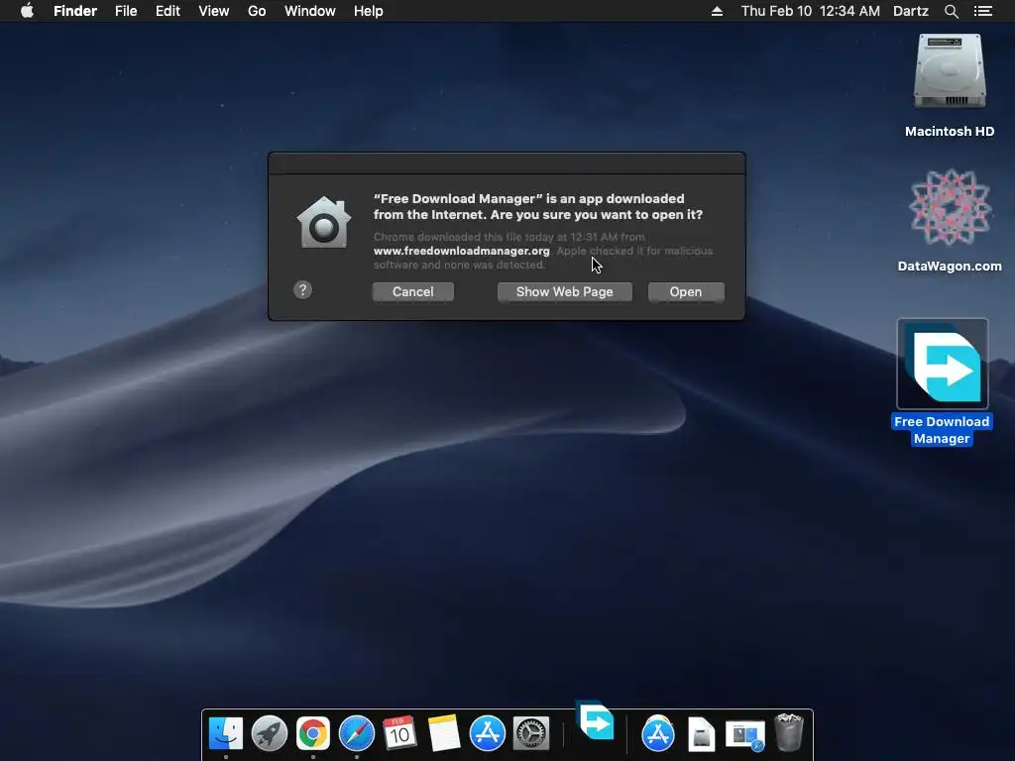Open the View menu

tap(214, 11)
